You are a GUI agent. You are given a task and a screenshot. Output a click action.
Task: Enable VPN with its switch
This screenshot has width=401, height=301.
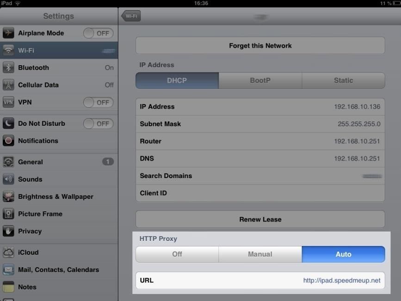[98, 102]
